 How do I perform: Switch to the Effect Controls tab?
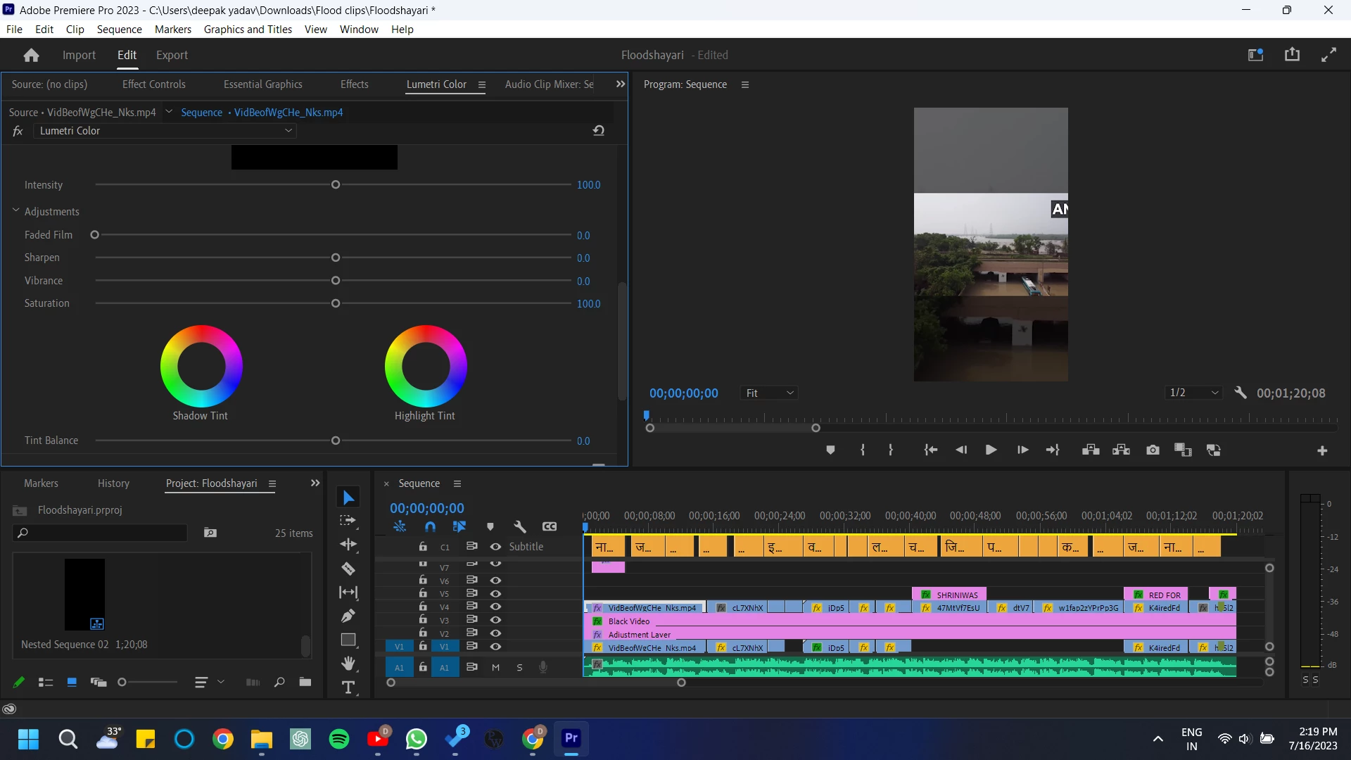coord(153,84)
